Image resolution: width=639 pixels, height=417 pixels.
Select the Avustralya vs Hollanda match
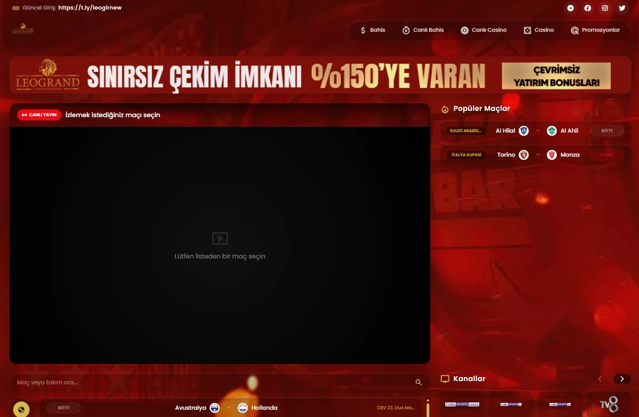tap(231, 408)
